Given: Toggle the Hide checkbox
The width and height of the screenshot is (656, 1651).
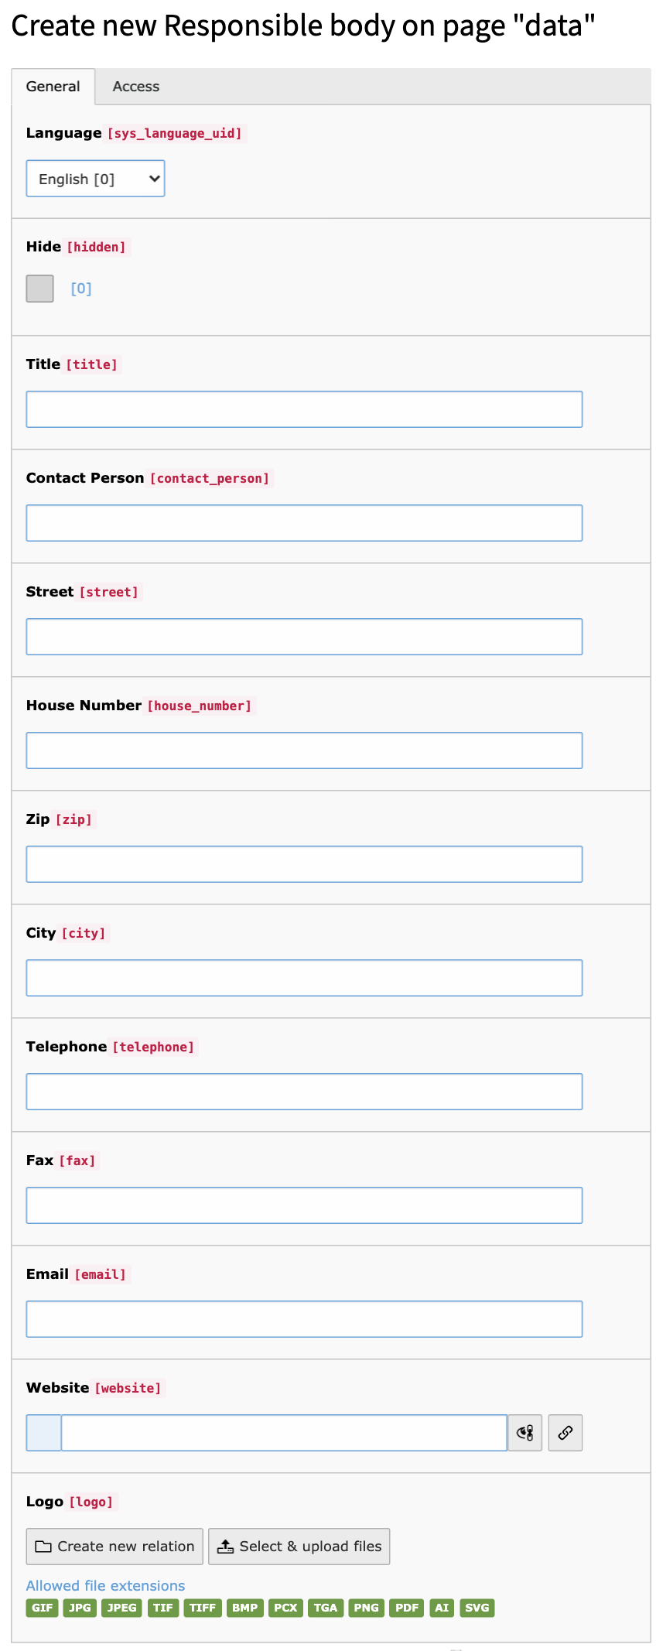Looking at the screenshot, I should tap(39, 289).
